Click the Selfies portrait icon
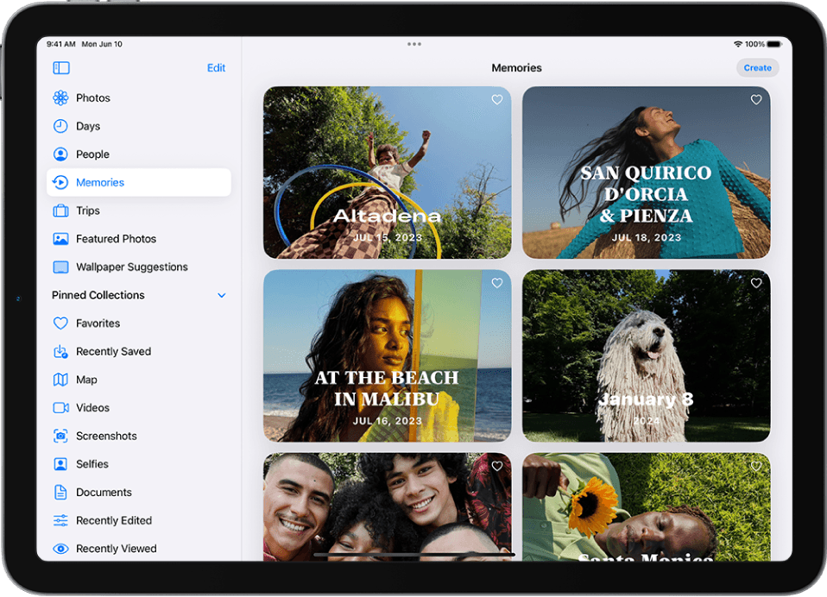This screenshot has height=597, width=827. pos(60,463)
